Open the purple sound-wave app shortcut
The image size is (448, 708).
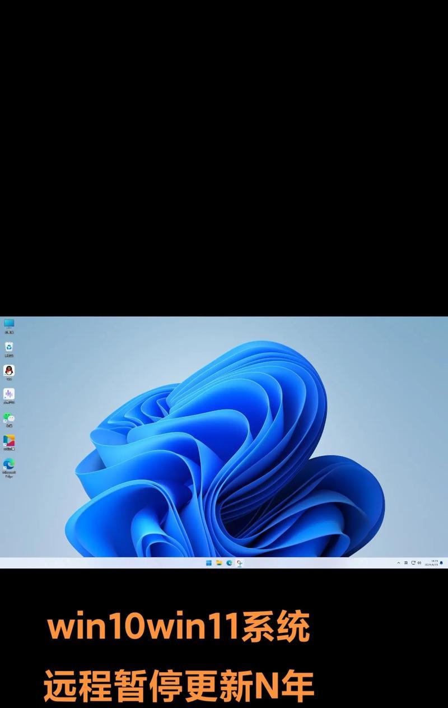coord(9,395)
